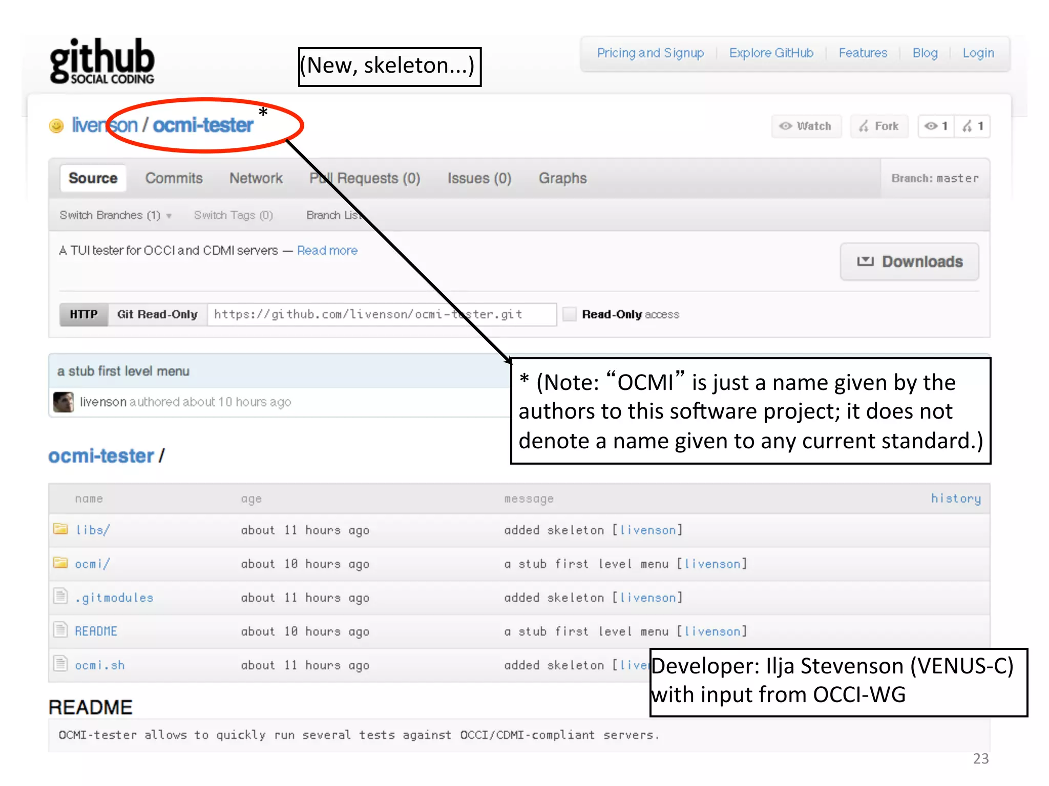The height and width of the screenshot is (786, 1049).
Task: Fork the ocmi-tester repository
Action: 879,126
